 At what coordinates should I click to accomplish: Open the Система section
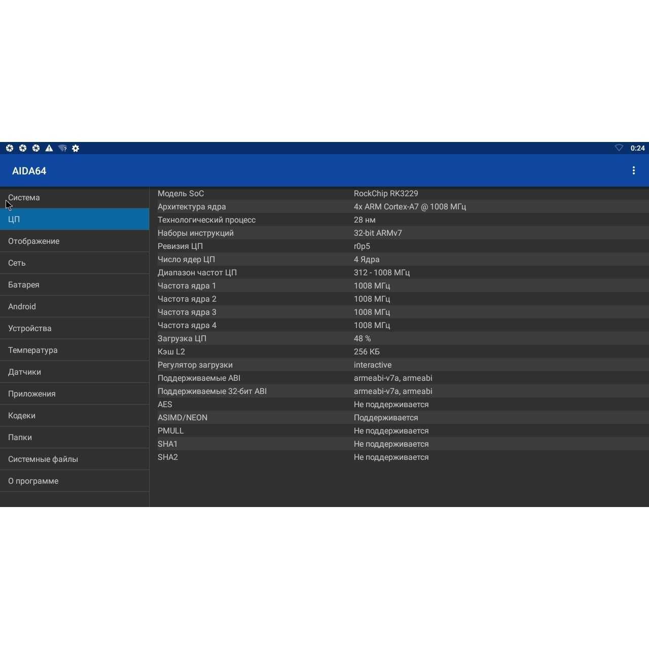point(75,198)
